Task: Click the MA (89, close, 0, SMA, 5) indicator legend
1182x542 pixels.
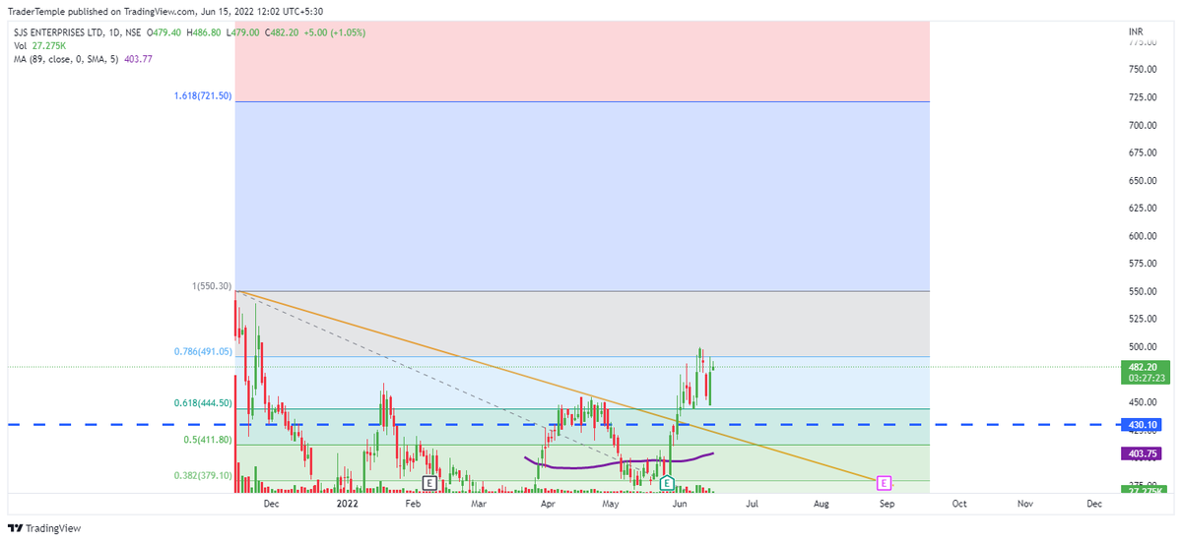Action: (x=81, y=59)
